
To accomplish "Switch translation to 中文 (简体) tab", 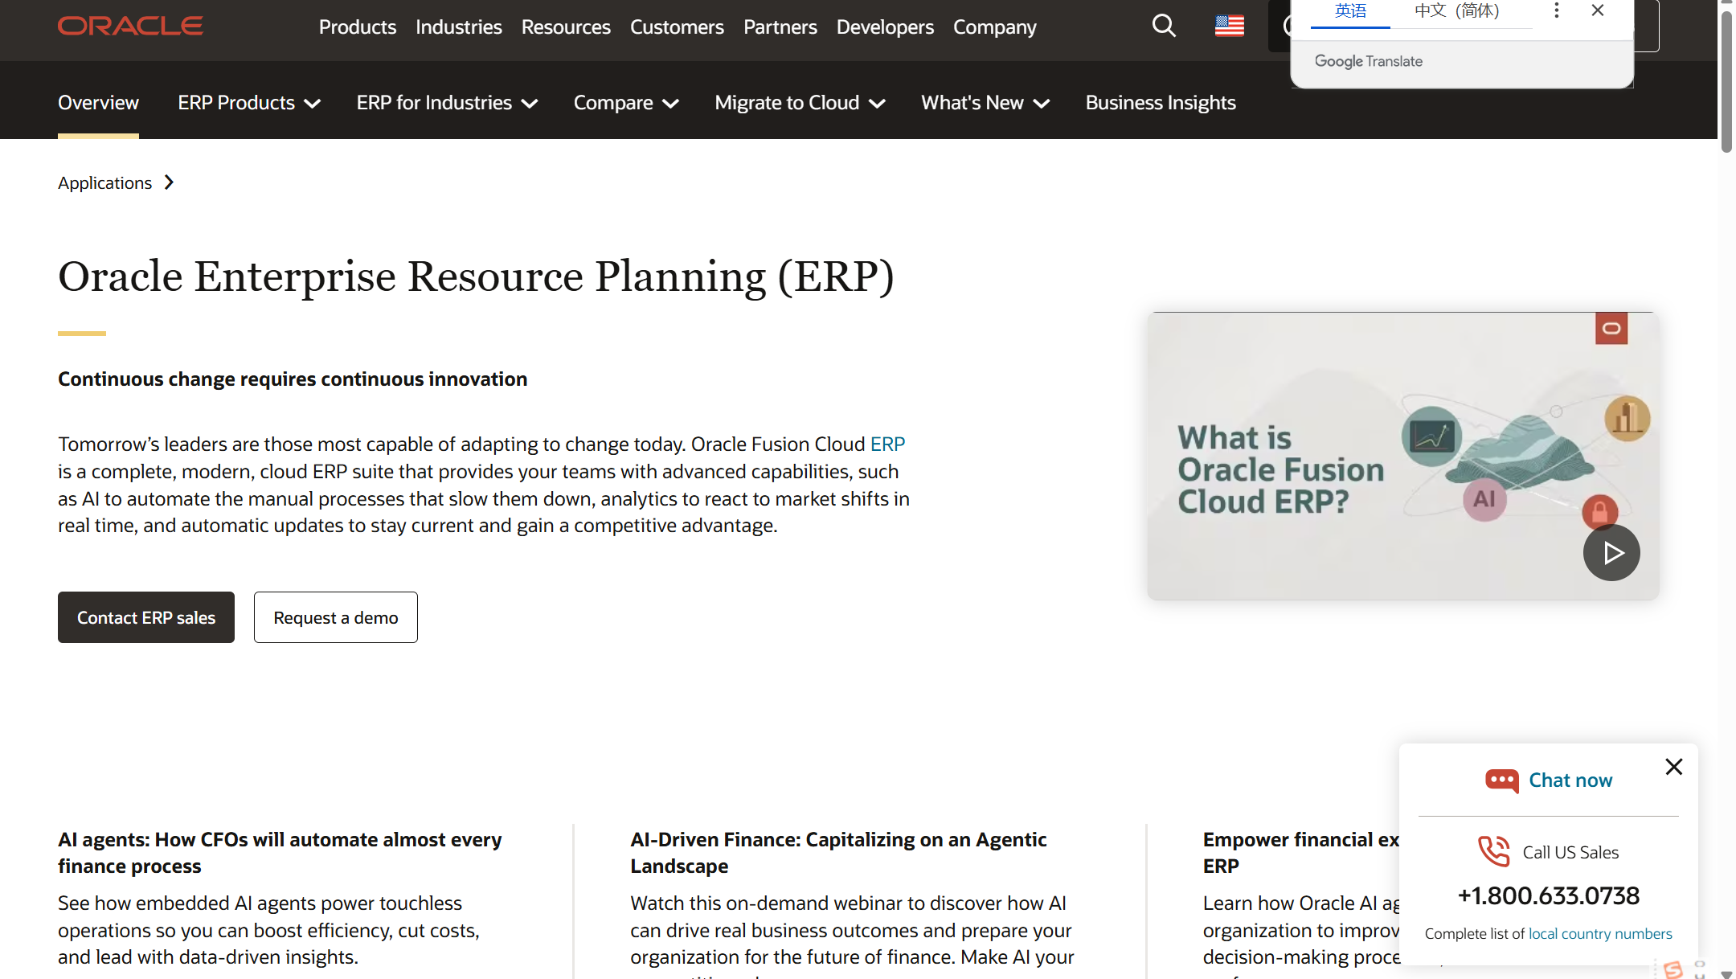I will tap(1456, 11).
